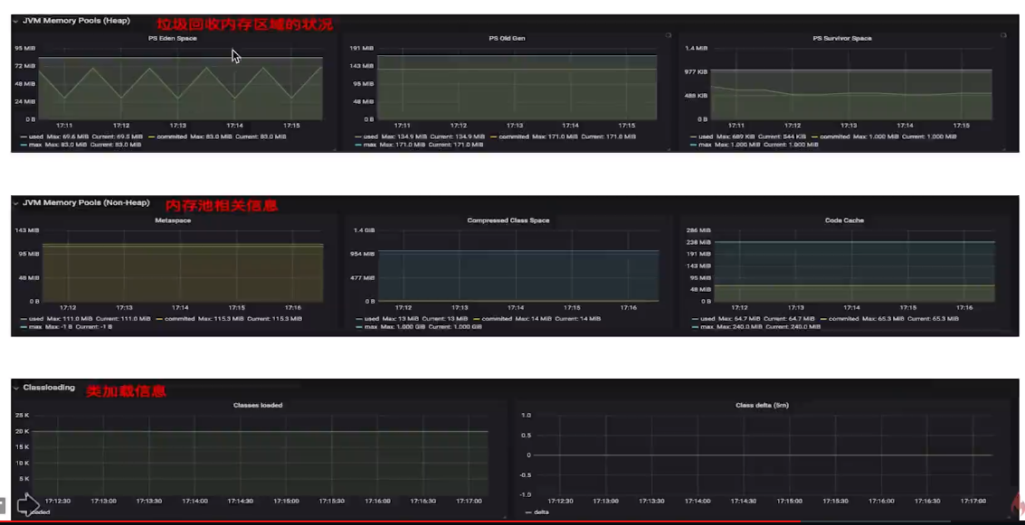Open the Compressed Class Space panel title menu

[508, 220]
